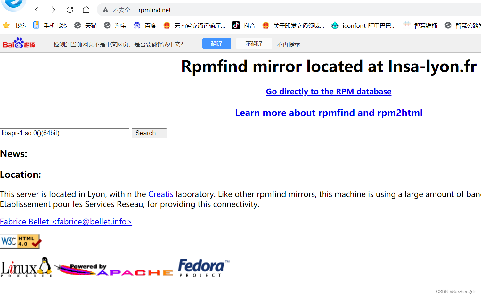Open the 淘宝 bookmark
The image size is (481, 297).
[x=115, y=26]
